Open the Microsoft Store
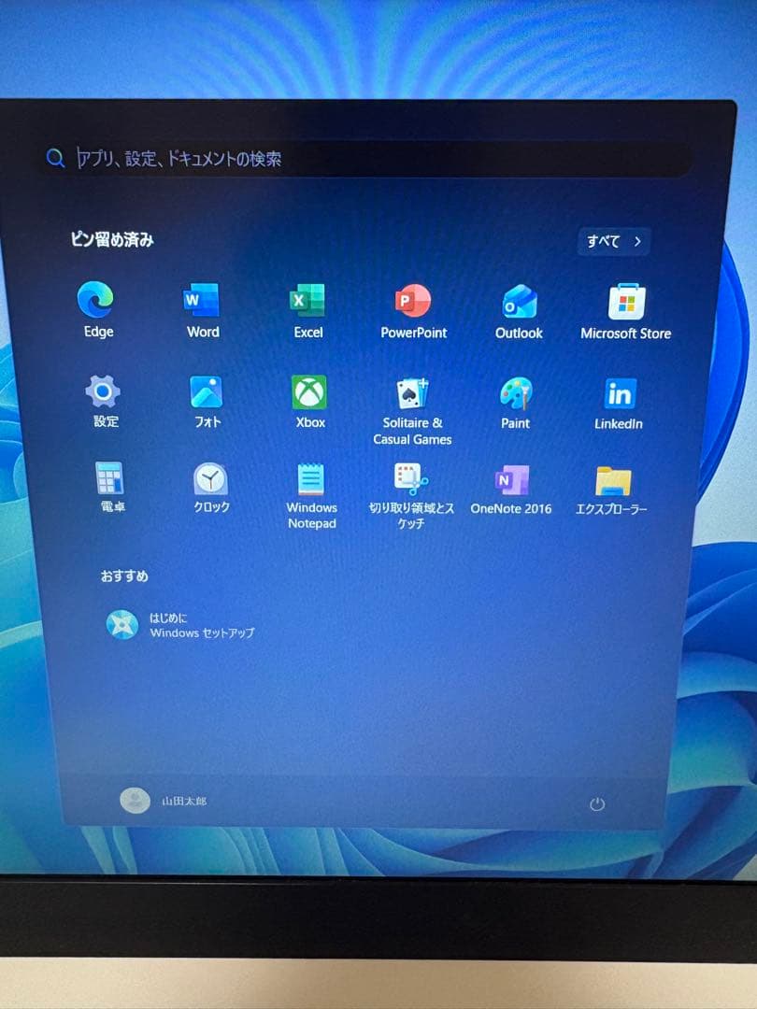 [624, 301]
